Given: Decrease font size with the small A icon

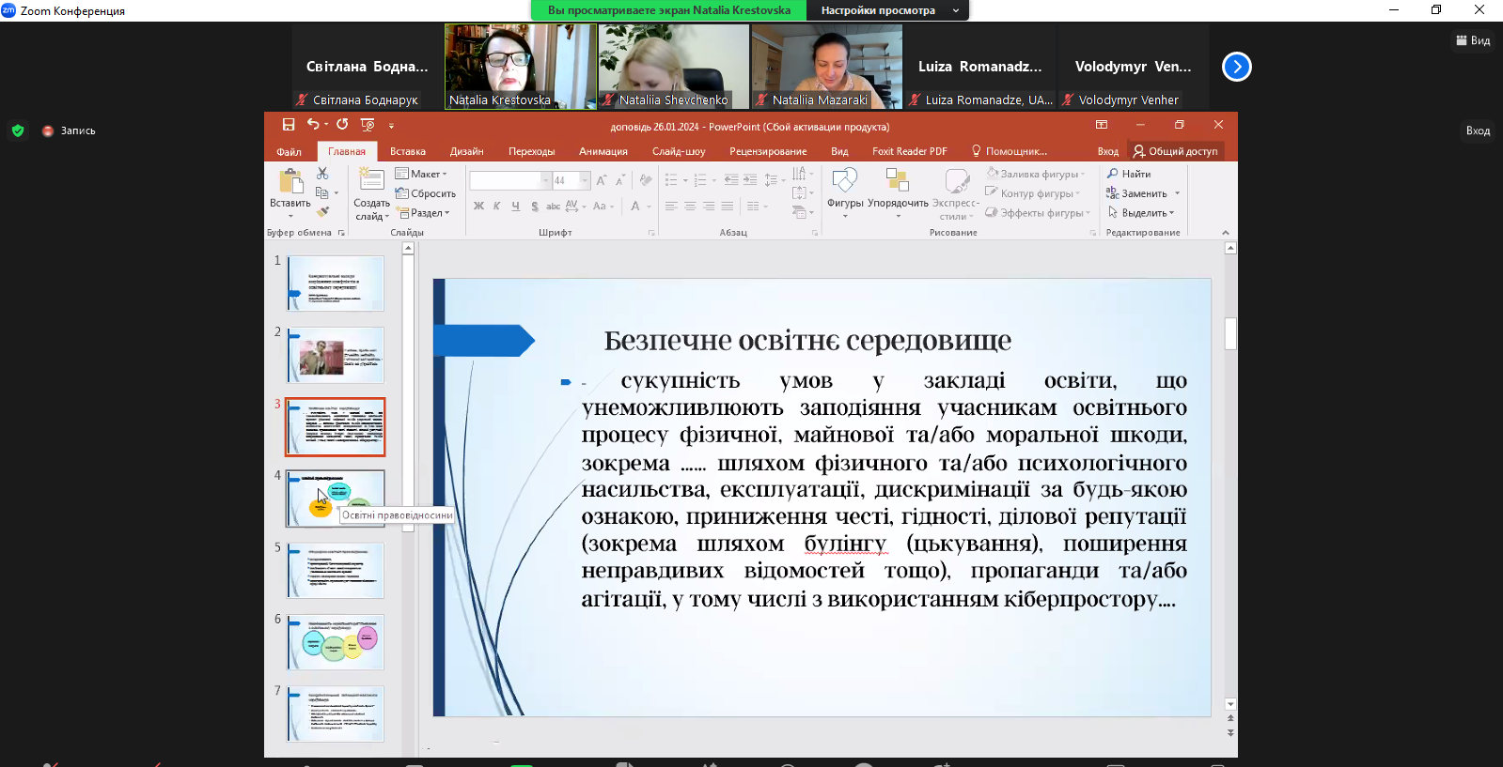Looking at the screenshot, I should click(619, 180).
